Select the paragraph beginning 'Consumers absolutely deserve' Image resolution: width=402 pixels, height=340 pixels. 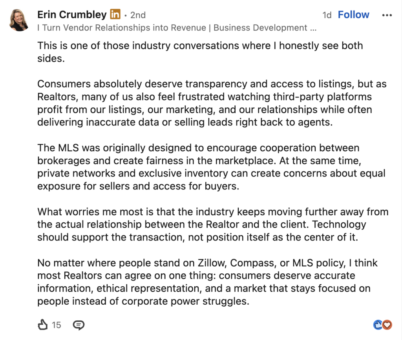[212, 103]
